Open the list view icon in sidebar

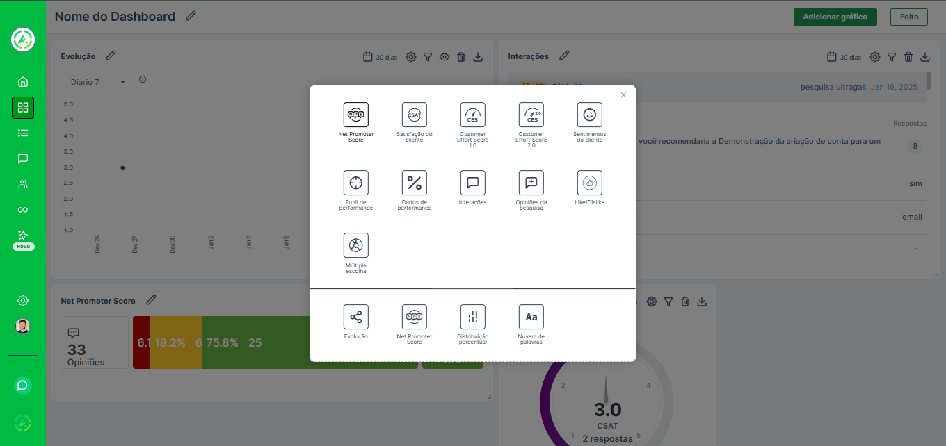[x=23, y=133]
